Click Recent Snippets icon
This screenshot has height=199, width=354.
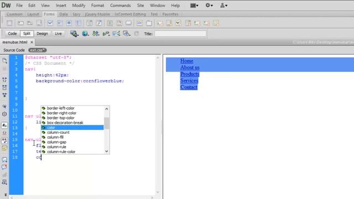tap(4, 182)
